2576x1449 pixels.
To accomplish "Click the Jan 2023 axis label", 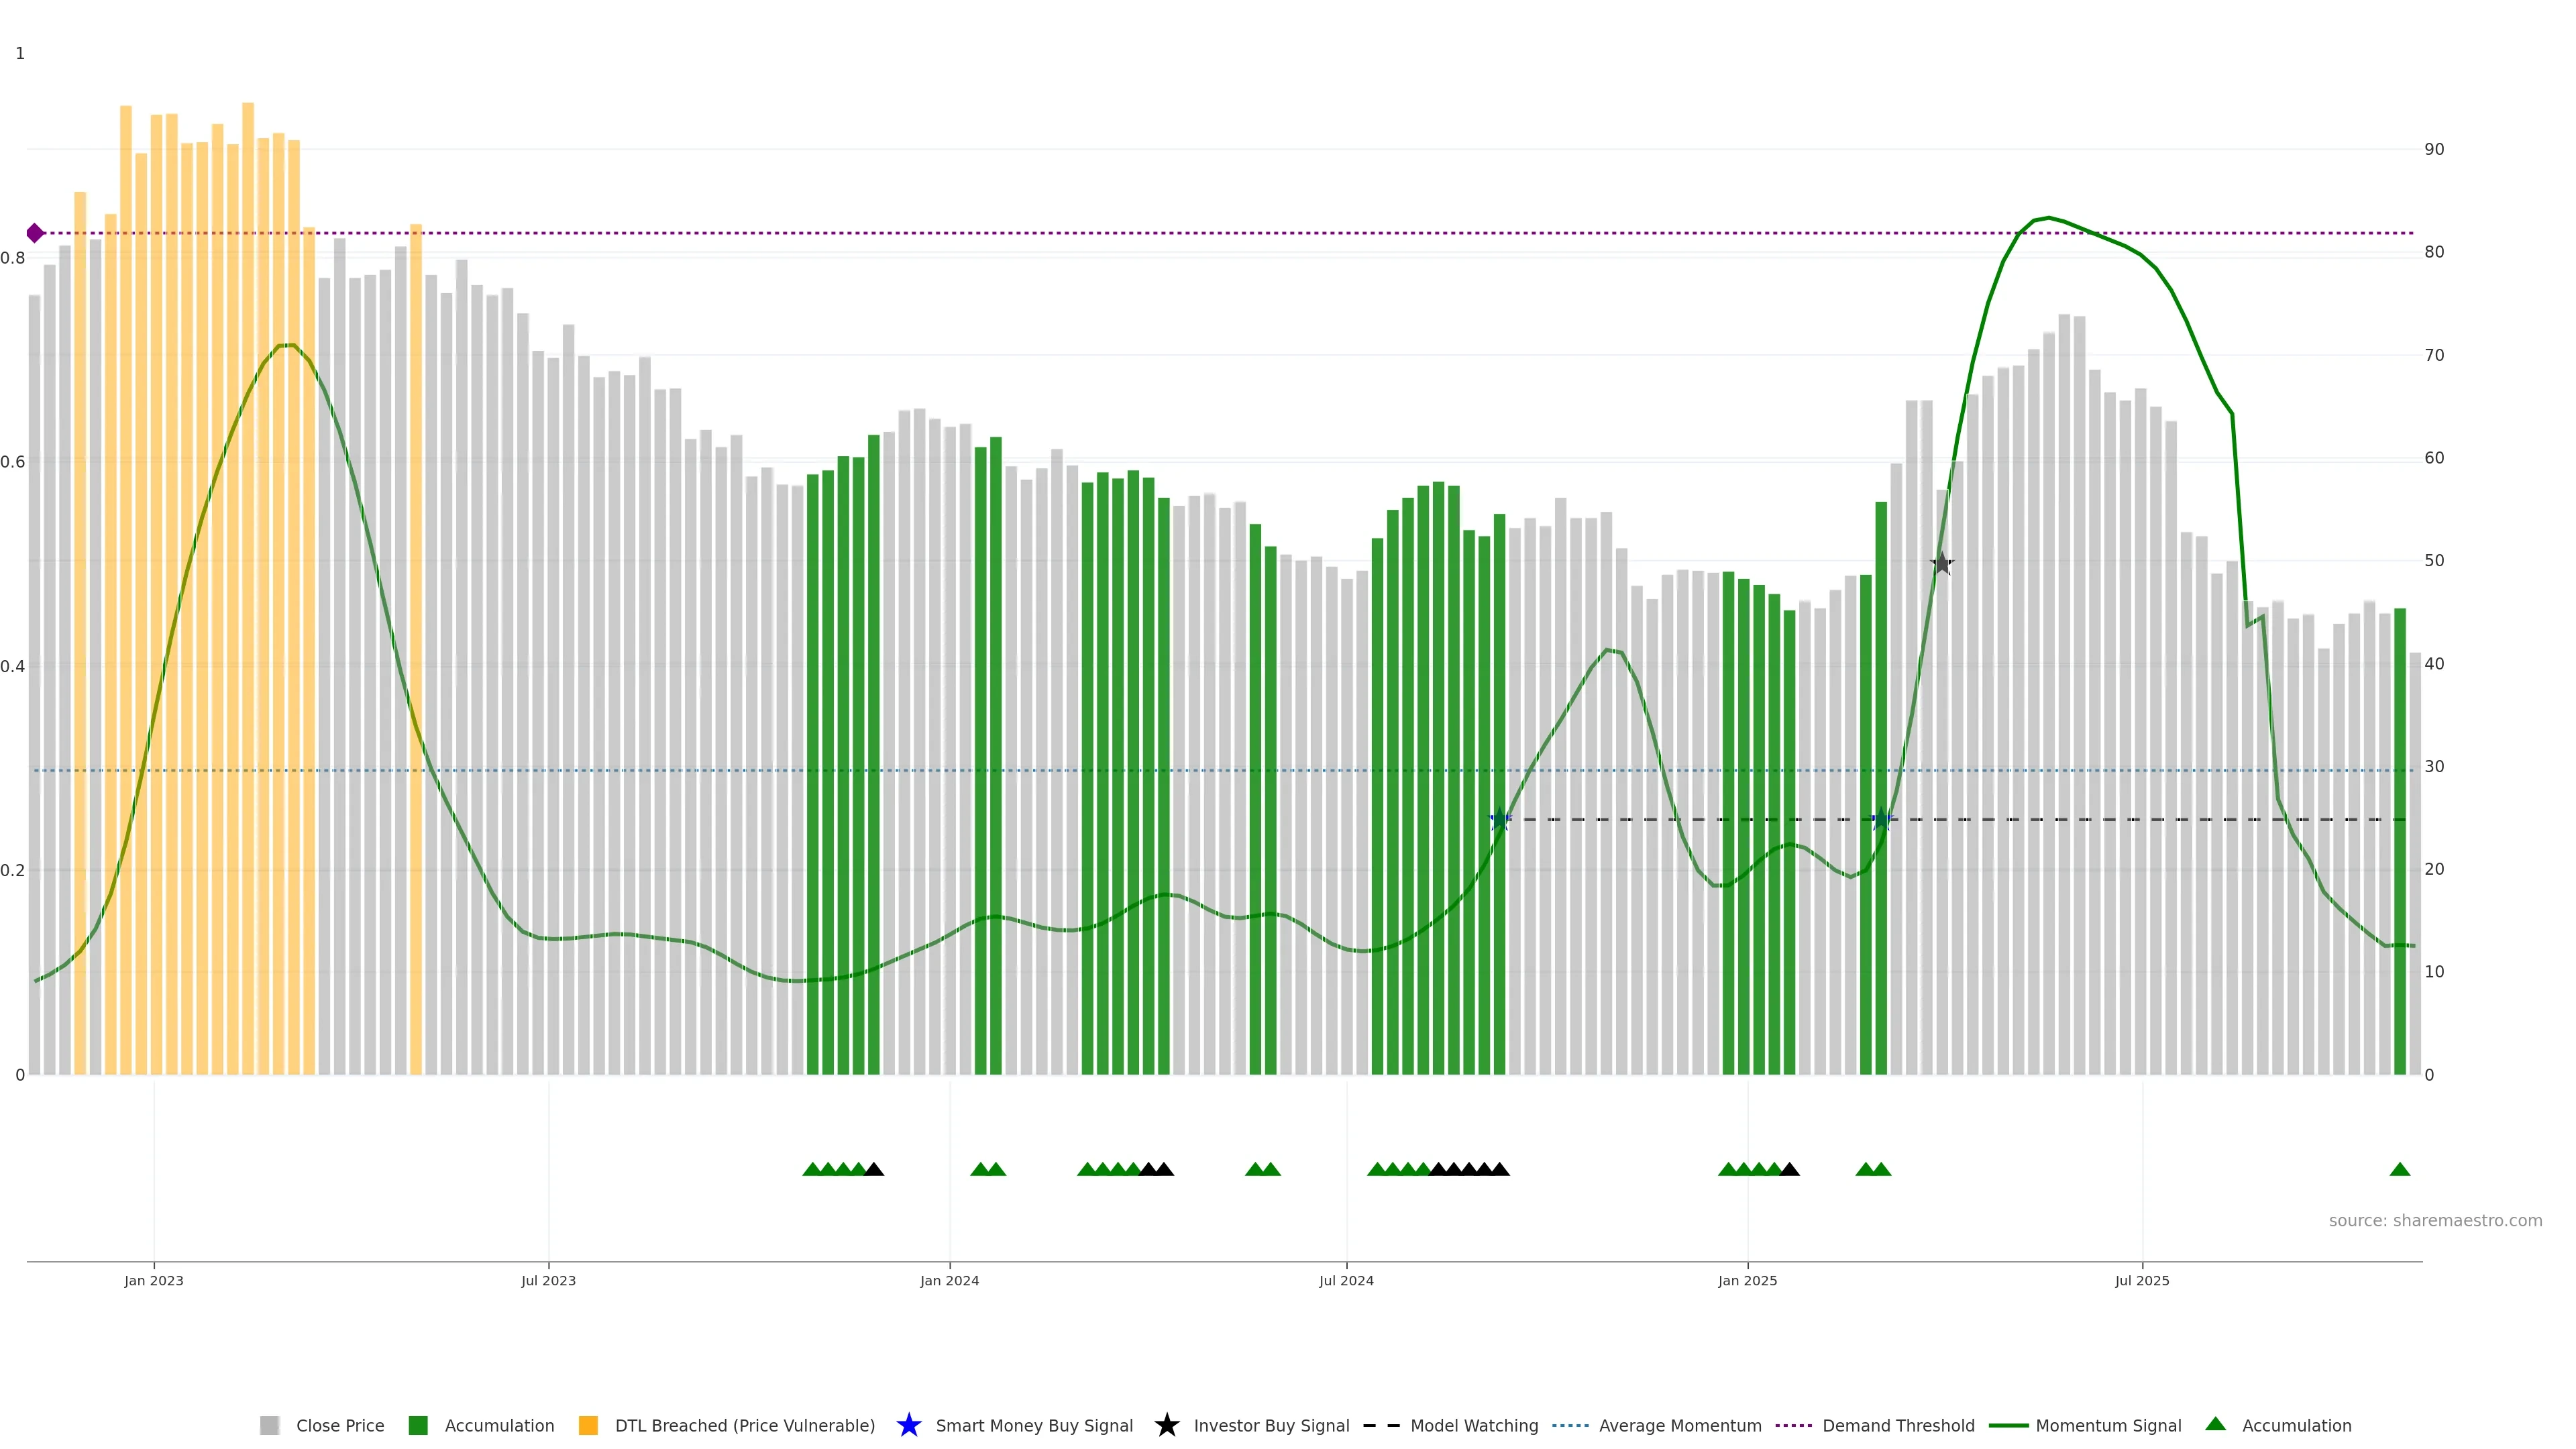I will 153,1280.
